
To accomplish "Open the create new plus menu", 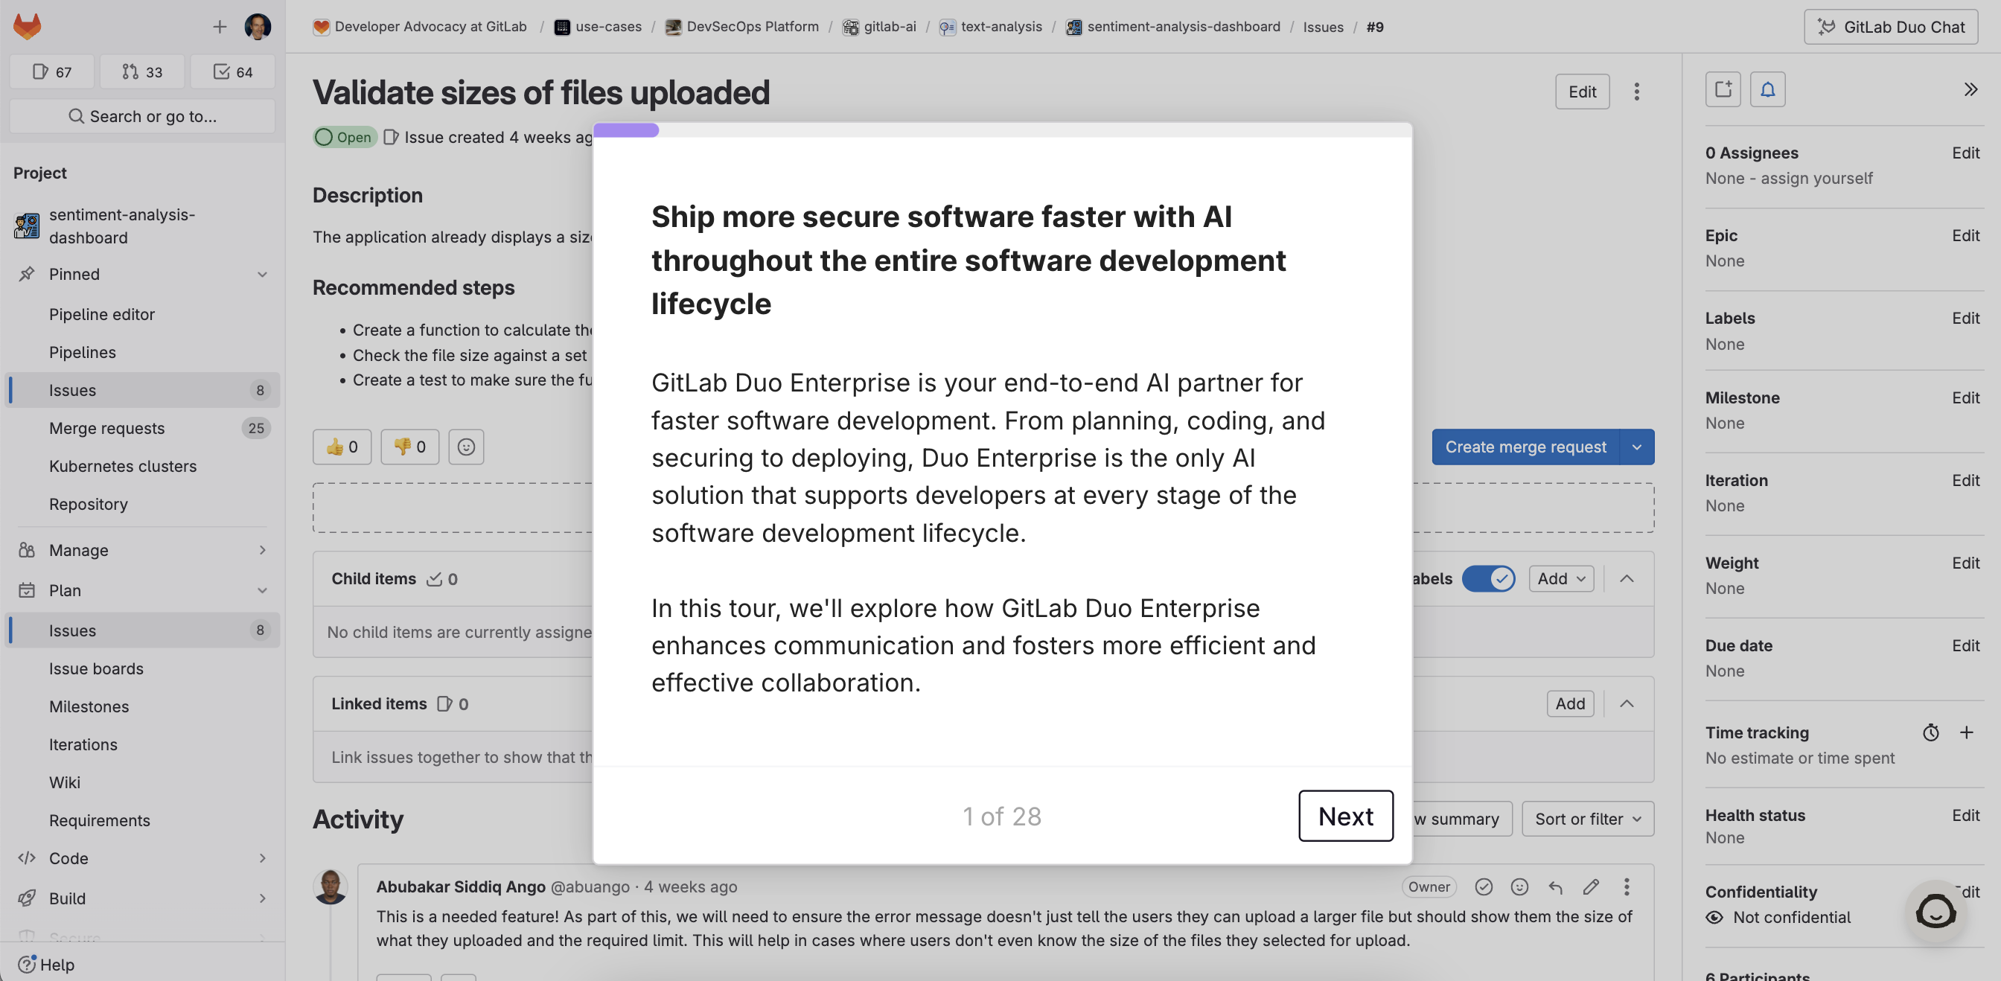I will (x=220, y=28).
